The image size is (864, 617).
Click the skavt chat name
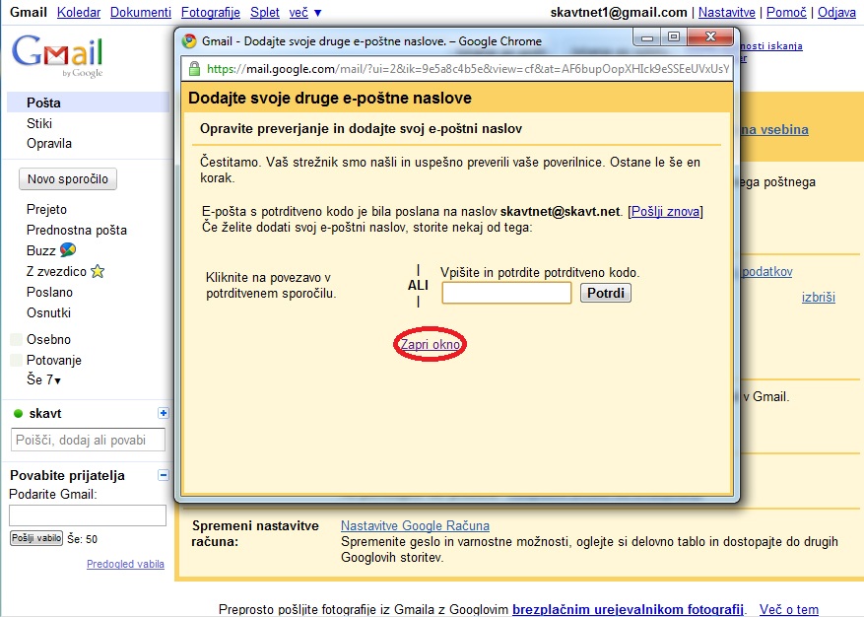pyautogui.click(x=45, y=414)
